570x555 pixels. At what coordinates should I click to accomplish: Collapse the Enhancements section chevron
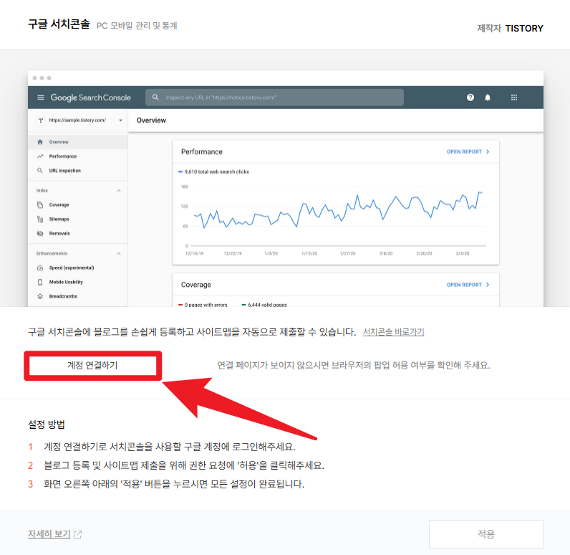119,254
